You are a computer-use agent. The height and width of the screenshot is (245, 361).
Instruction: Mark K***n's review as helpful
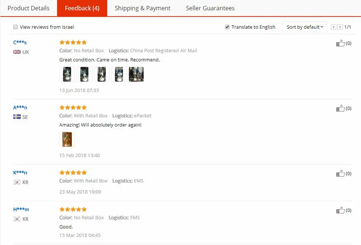click(340, 174)
